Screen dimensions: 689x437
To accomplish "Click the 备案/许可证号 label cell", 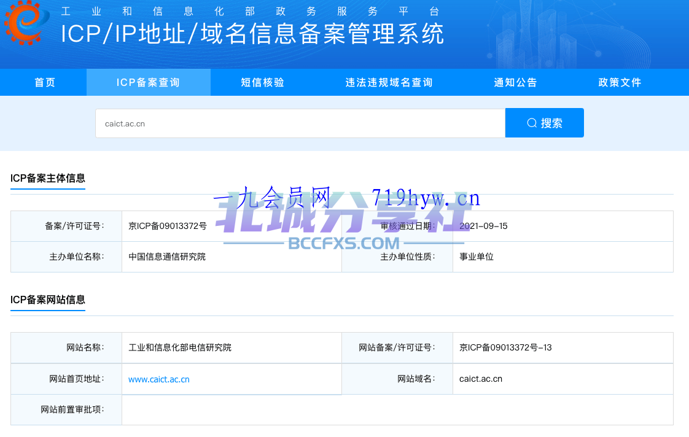I will click(66, 226).
